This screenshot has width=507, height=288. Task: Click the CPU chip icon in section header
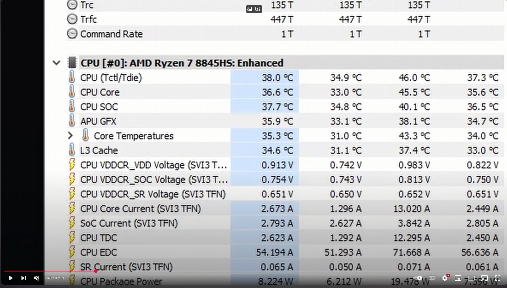coord(72,63)
